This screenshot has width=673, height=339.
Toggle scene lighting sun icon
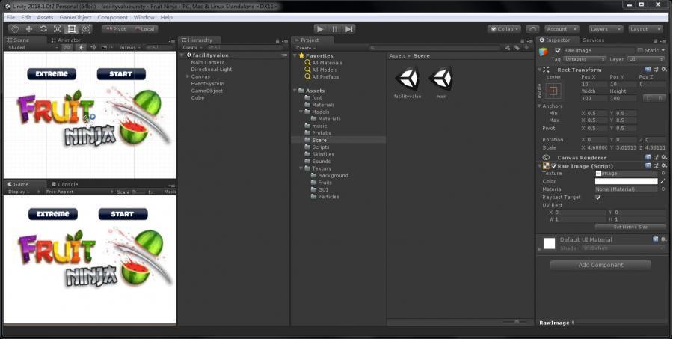pos(81,47)
